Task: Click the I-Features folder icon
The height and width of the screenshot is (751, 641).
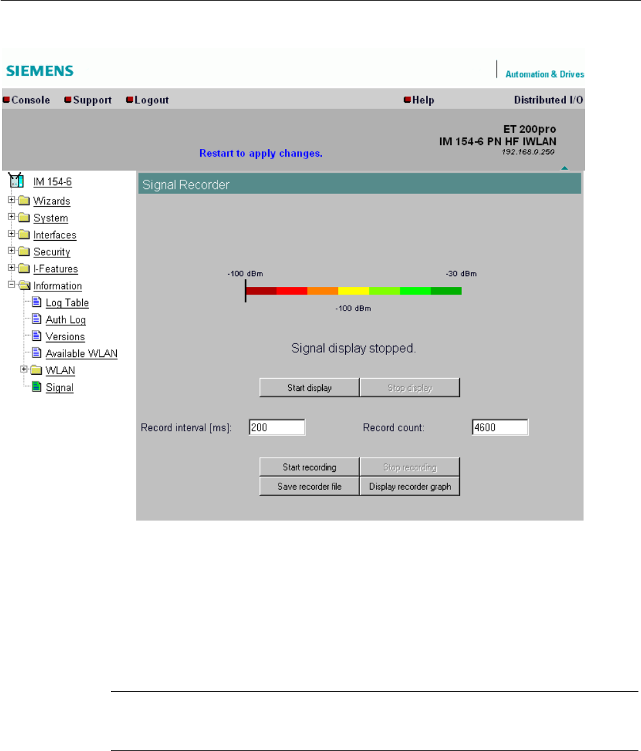Action: (x=24, y=269)
